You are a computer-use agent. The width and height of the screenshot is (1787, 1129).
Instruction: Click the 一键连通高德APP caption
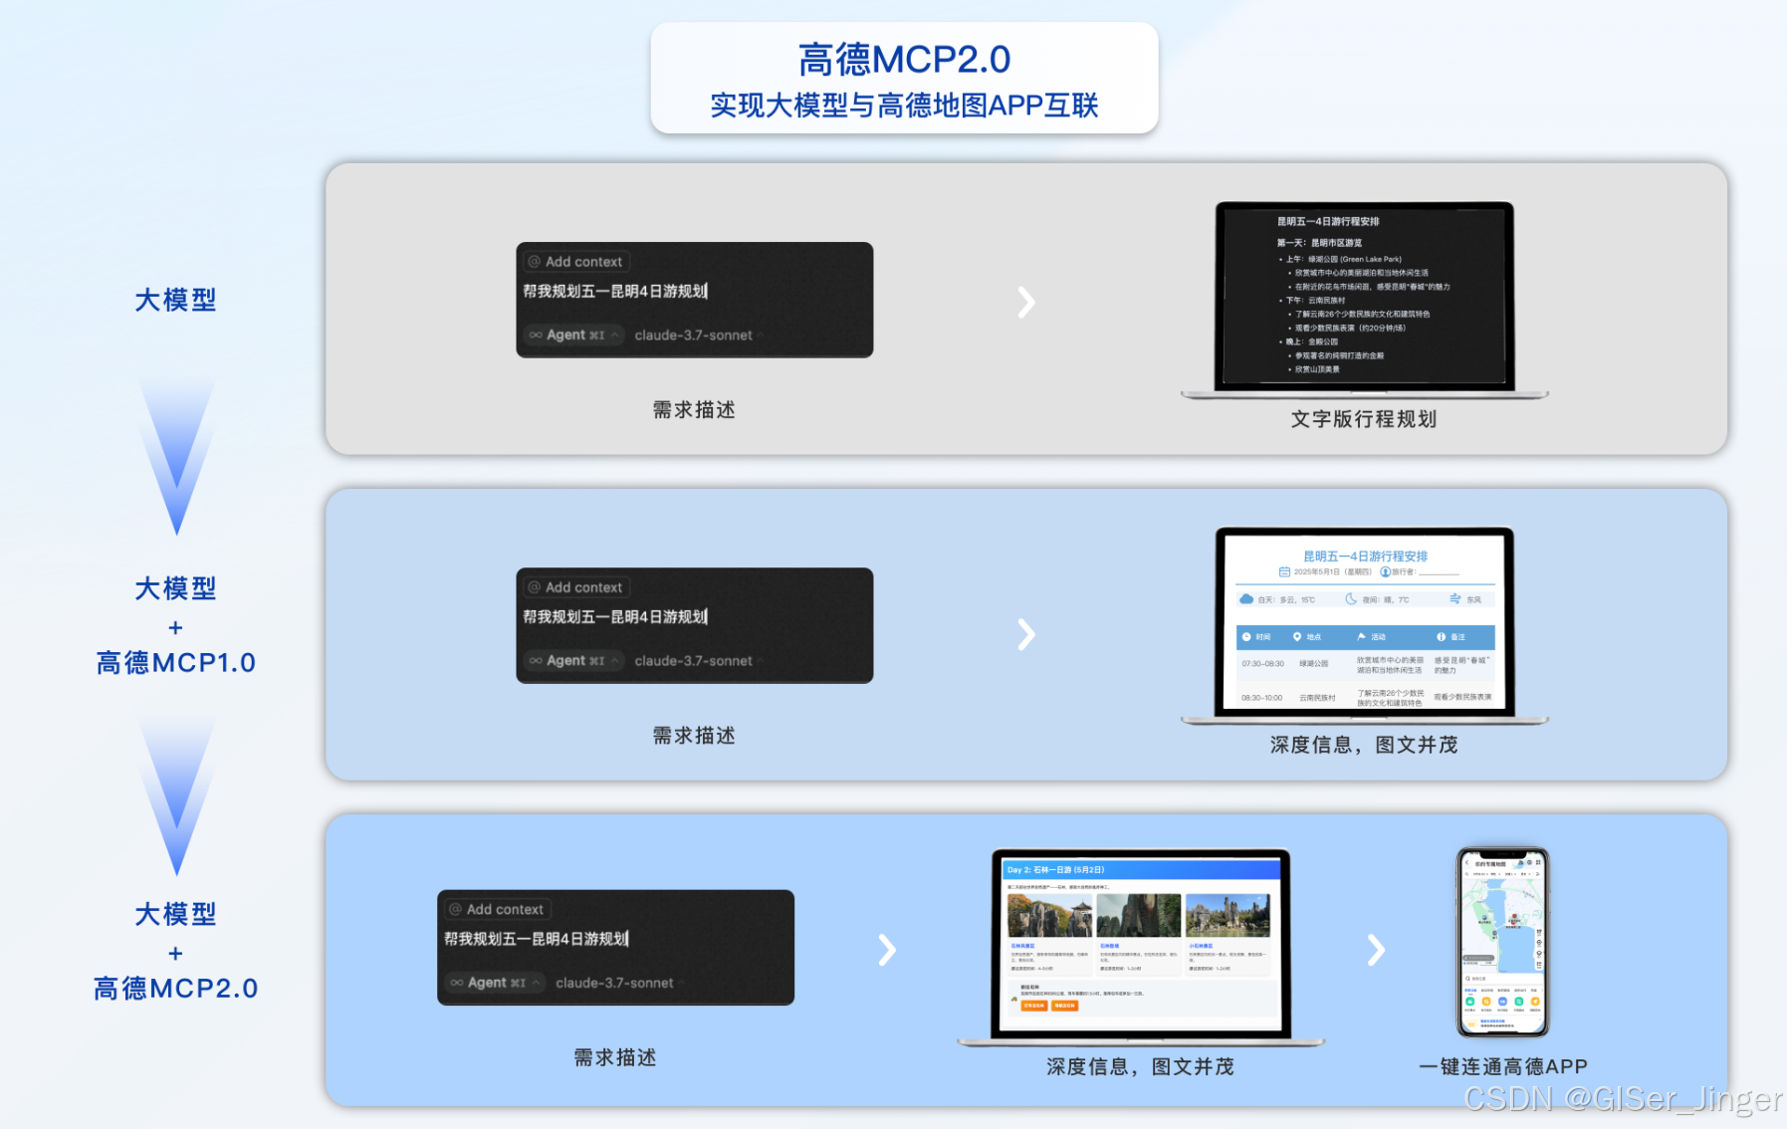[1503, 1066]
